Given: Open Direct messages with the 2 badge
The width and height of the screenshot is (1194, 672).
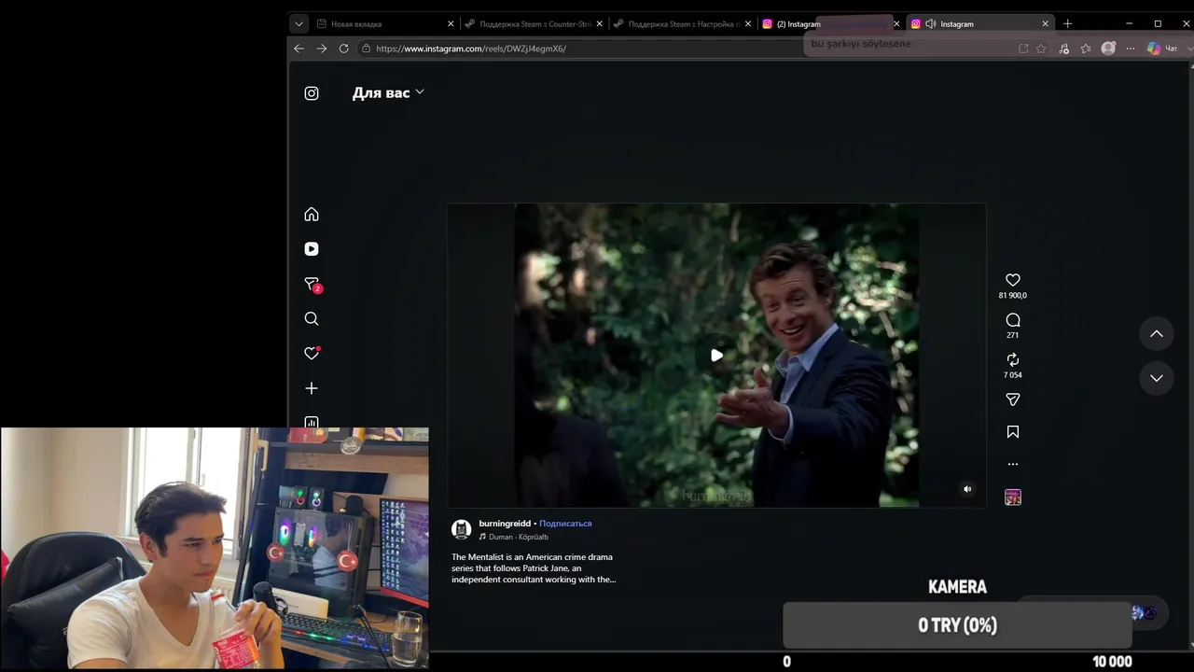Looking at the screenshot, I should [312, 285].
